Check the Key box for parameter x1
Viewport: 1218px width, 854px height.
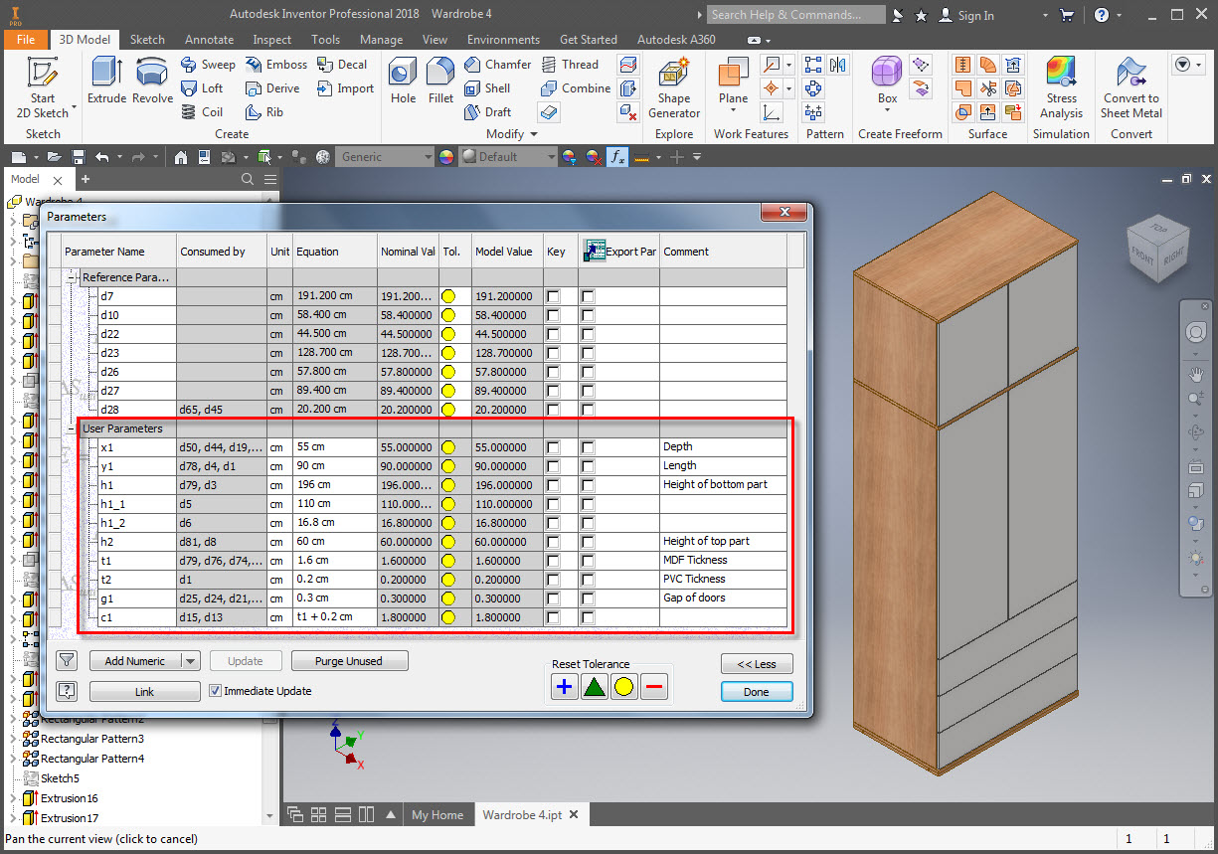[553, 447]
